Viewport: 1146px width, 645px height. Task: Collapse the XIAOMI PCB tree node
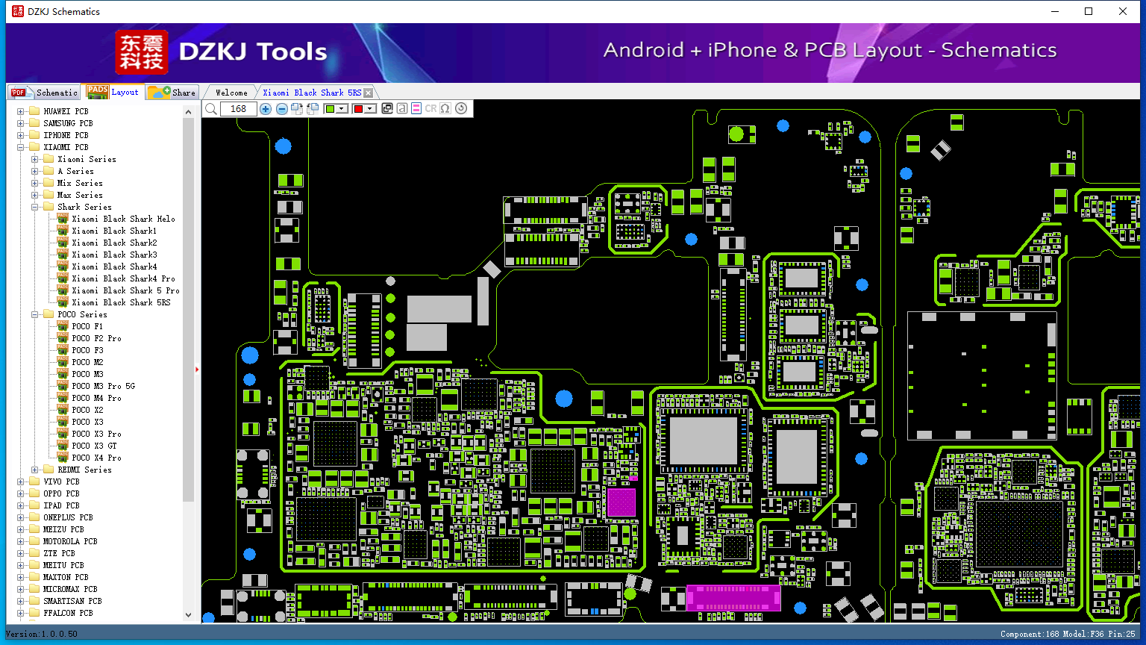pos(20,148)
